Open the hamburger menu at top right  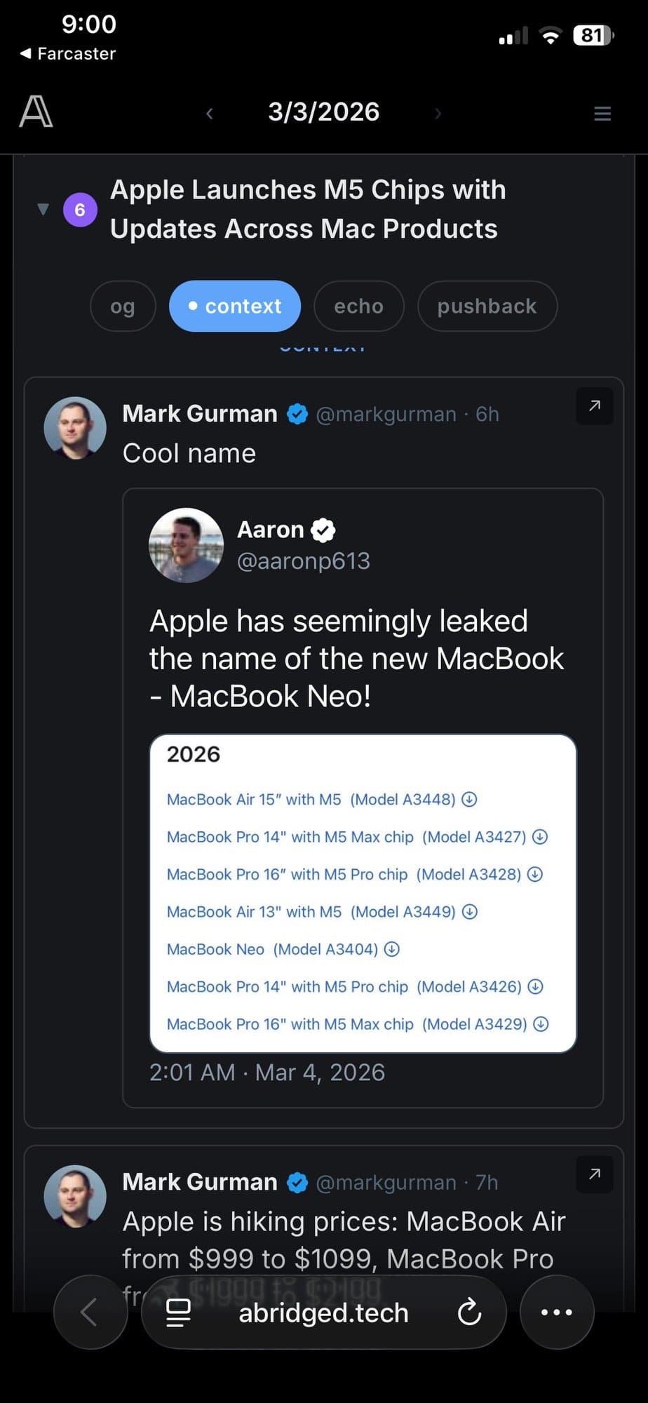pos(602,112)
